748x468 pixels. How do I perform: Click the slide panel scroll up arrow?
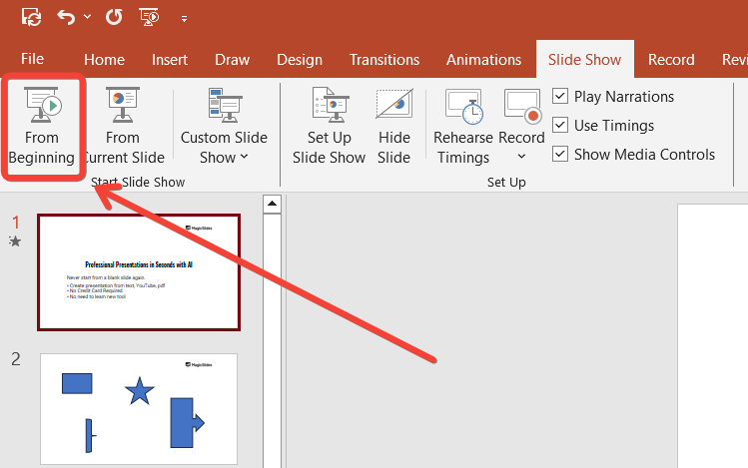[x=271, y=205]
